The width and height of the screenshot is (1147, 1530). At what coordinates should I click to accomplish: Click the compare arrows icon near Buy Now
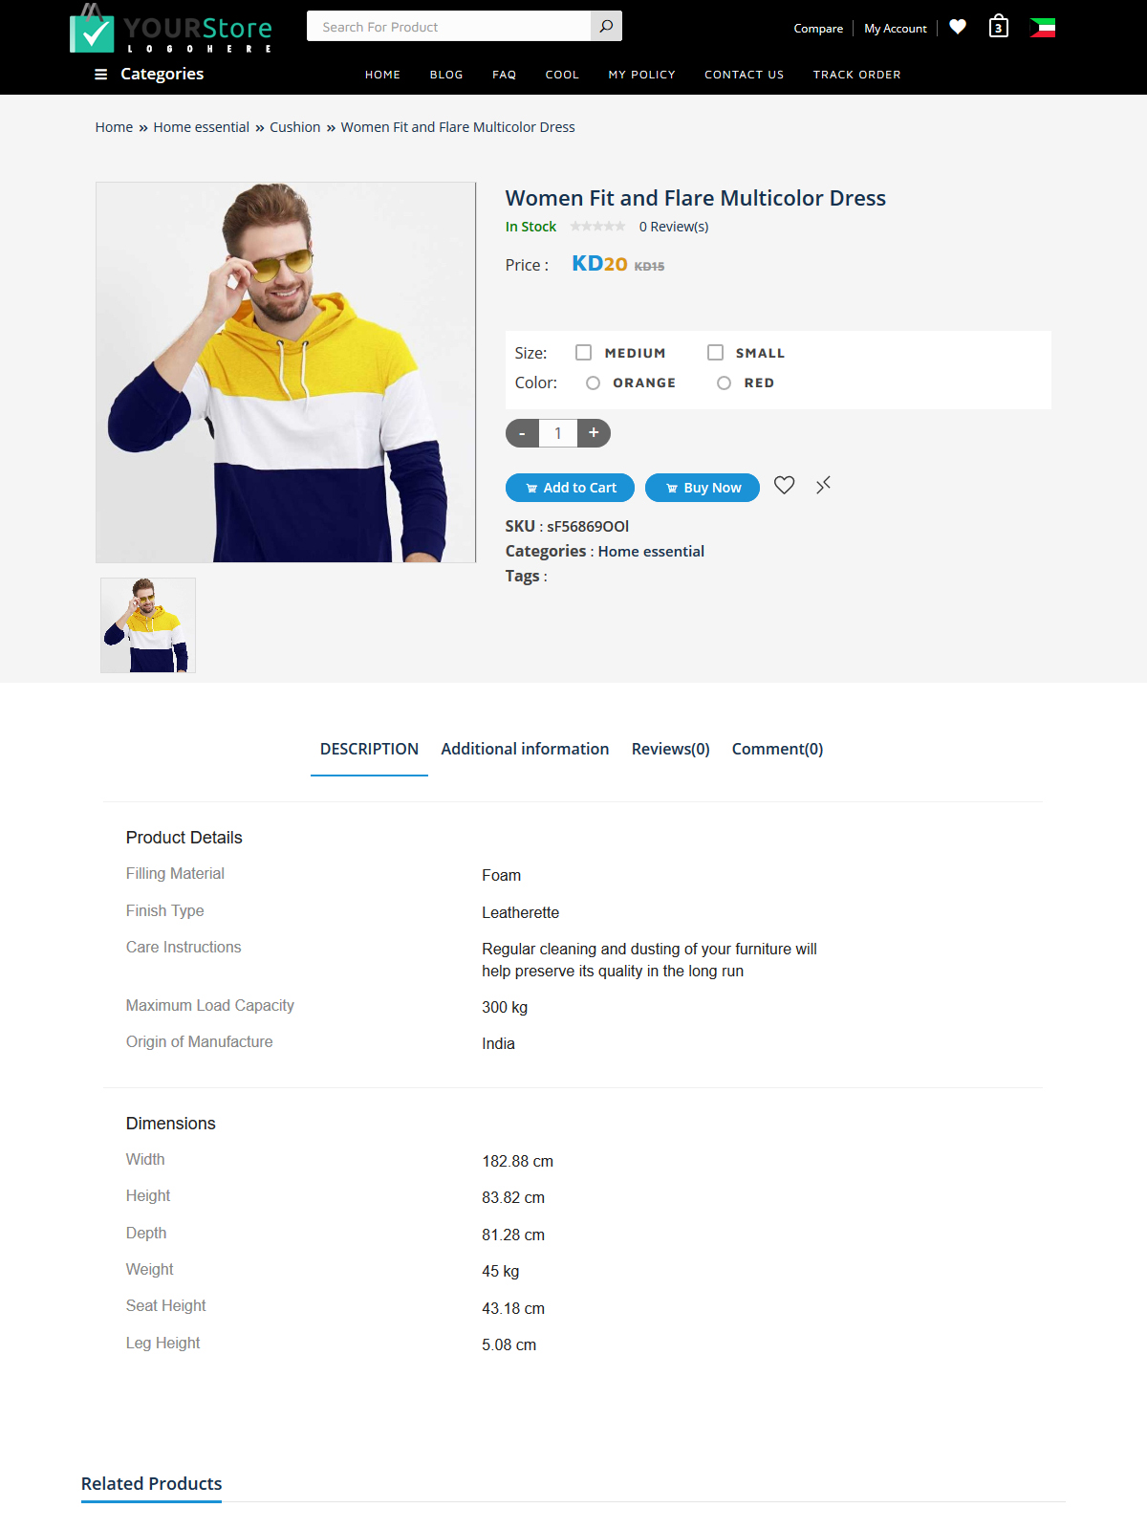click(x=823, y=486)
